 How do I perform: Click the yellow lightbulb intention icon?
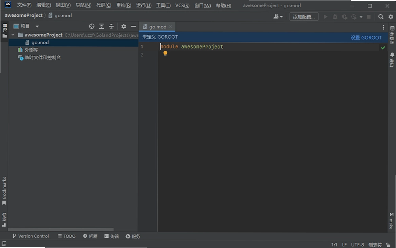point(165,53)
